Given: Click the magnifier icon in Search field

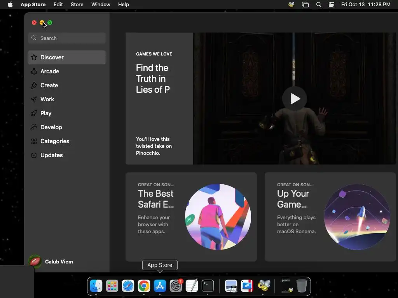Looking at the screenshot, I should (34, 38).
